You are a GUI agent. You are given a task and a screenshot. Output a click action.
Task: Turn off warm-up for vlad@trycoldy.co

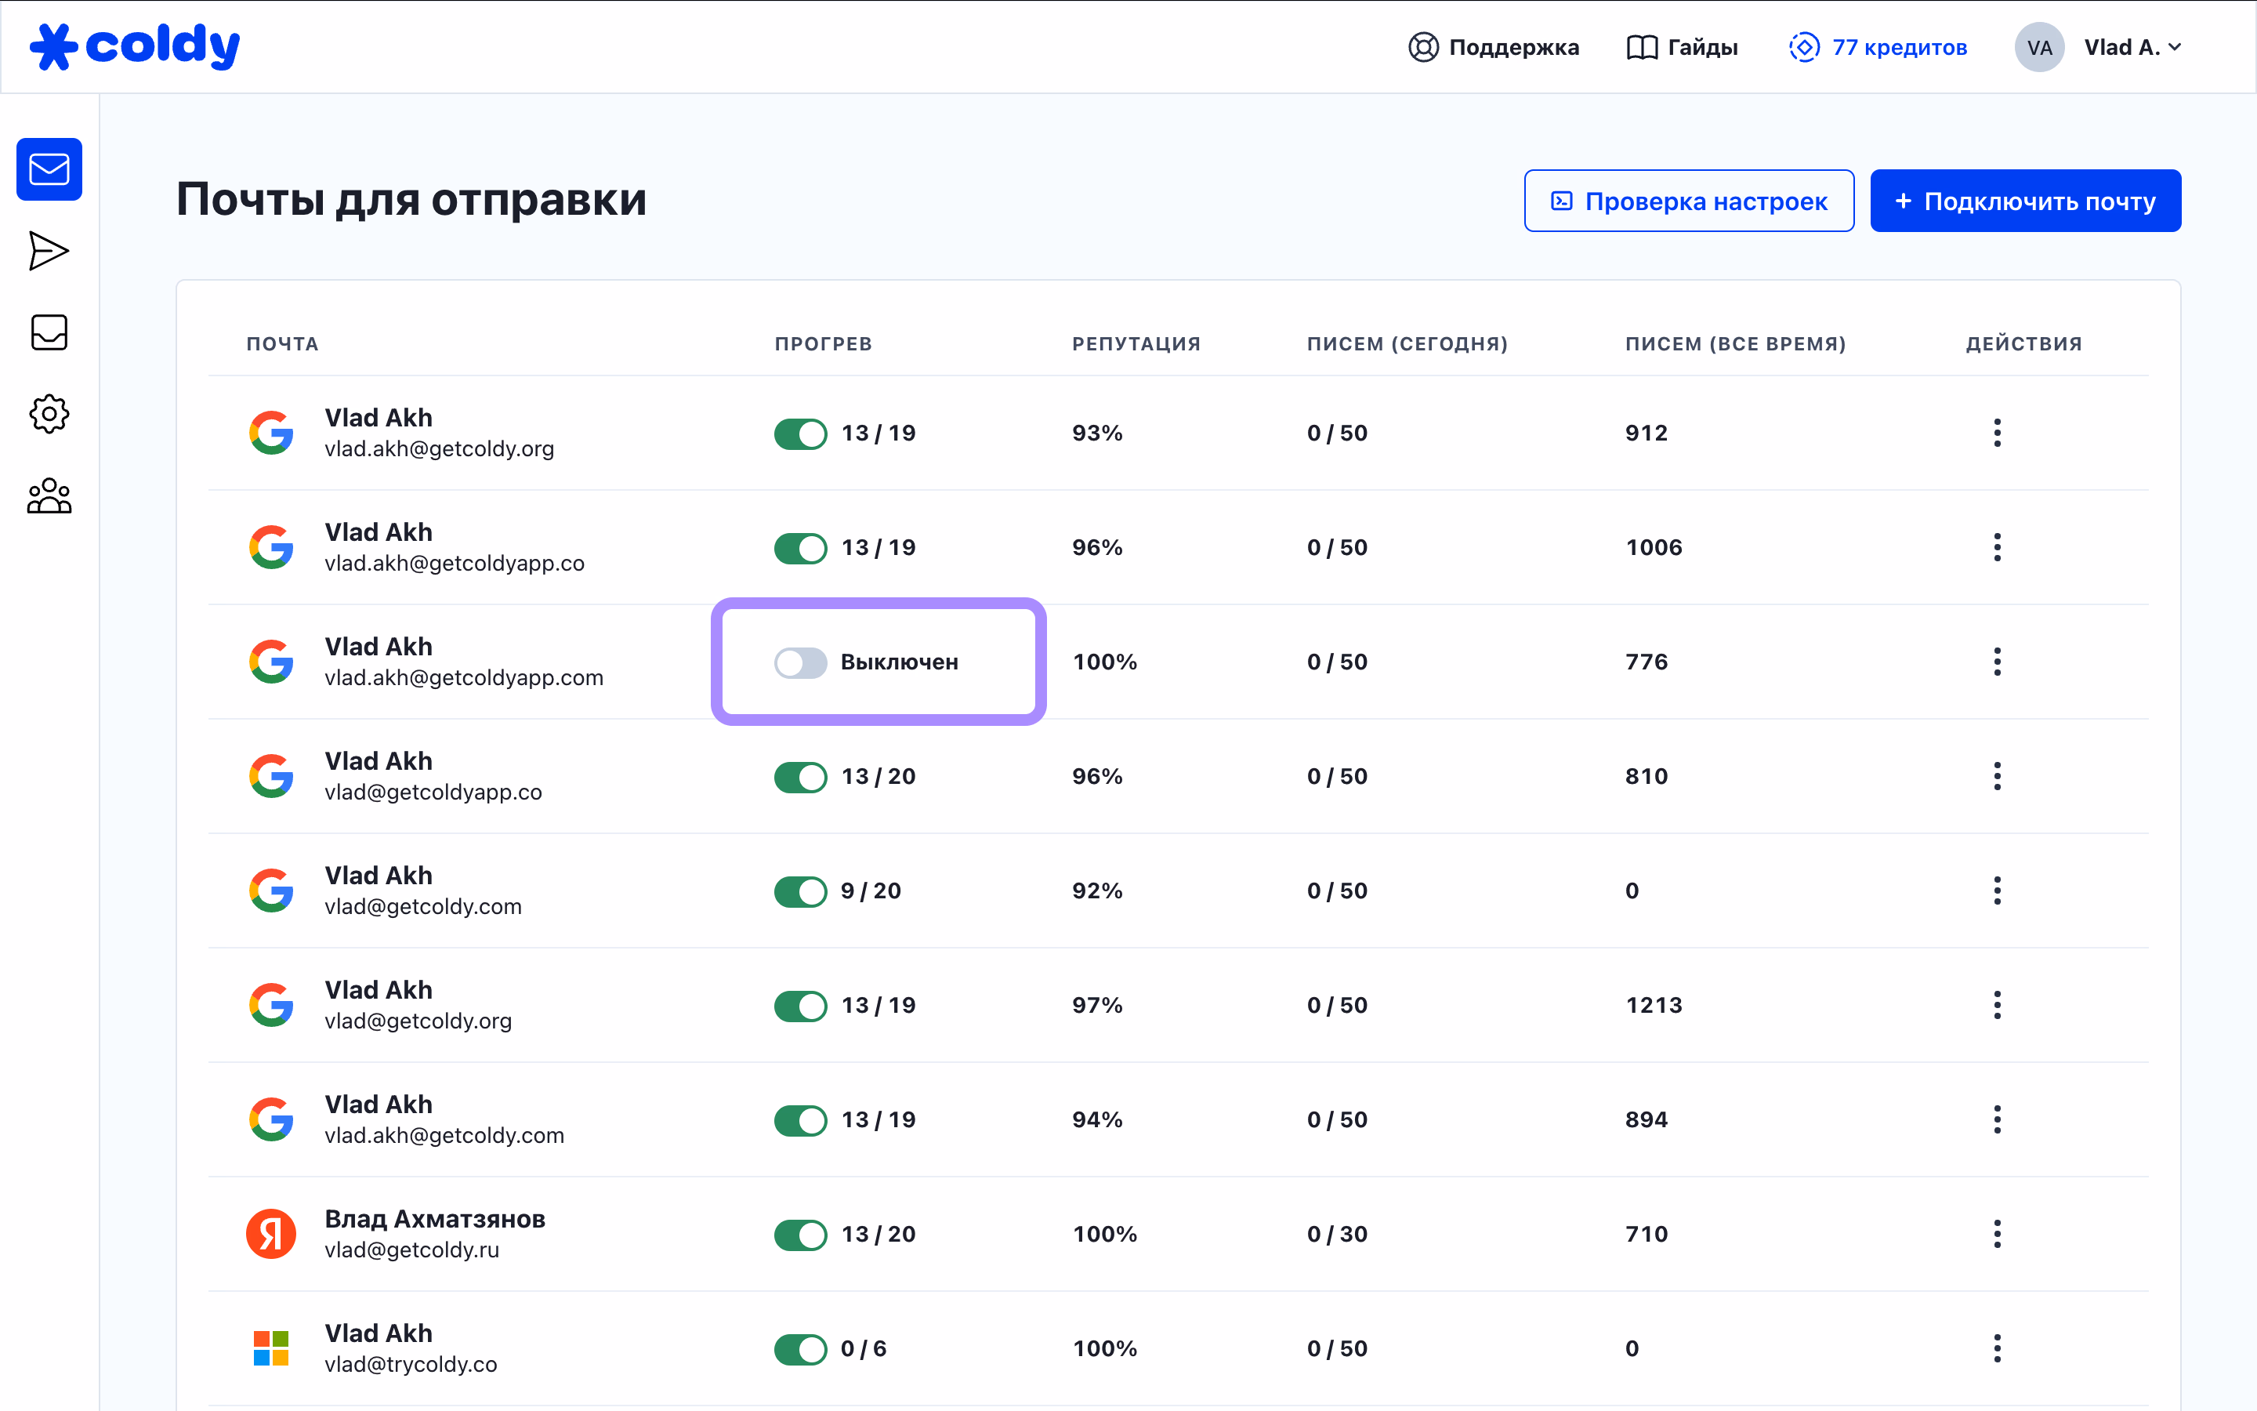coord(800,1348)
